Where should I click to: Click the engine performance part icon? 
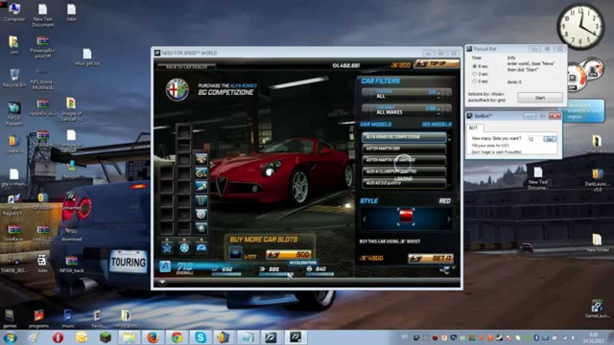tap(201, 159)
